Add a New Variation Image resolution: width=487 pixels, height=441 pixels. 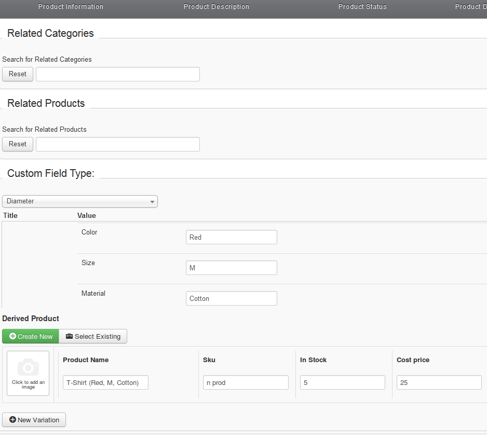pyautogui.click(x=34, y=420)
